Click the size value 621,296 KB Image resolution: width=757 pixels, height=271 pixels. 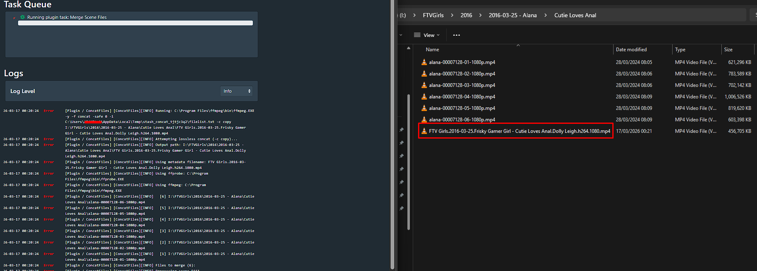[740, 62]
